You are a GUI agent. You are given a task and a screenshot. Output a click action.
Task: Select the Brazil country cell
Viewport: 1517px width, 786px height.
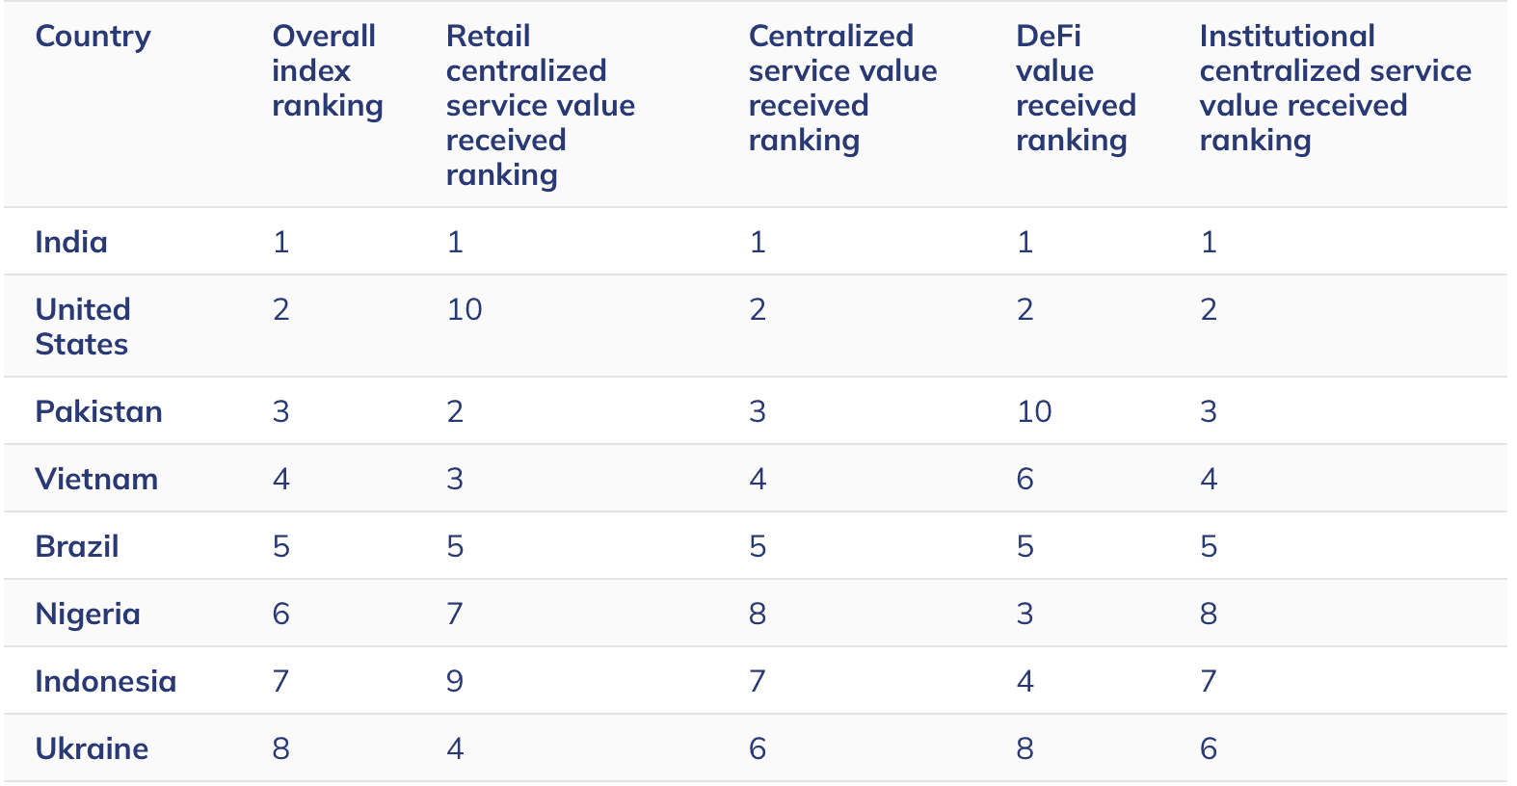pos(77,546)
